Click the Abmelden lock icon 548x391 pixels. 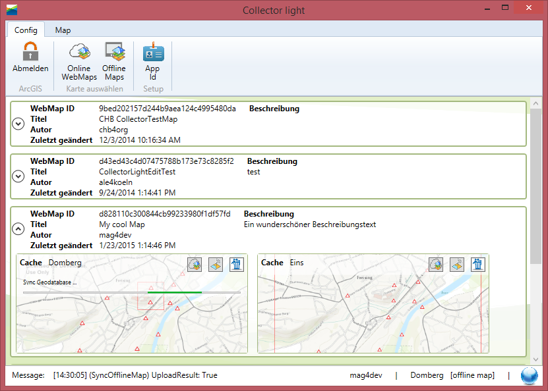click(x=30, y=51)
